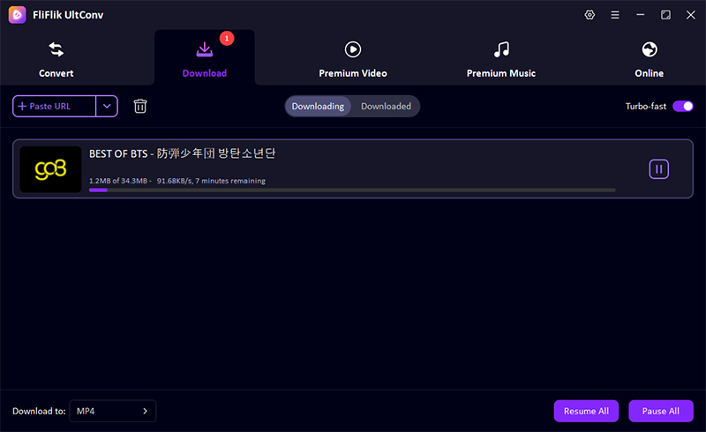Open the Online browser tab
This screenshot has height=432, width=706.
pos(650,59)
